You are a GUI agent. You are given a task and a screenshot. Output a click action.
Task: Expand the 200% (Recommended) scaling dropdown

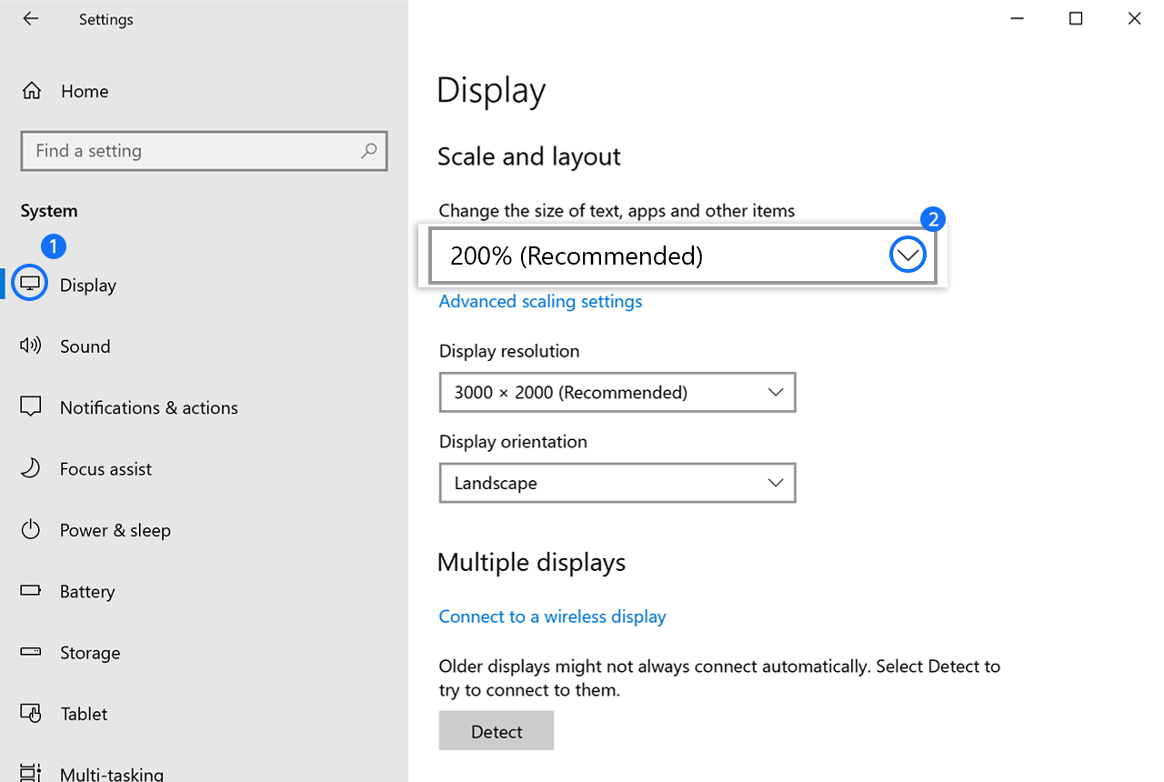click(907, 256)
